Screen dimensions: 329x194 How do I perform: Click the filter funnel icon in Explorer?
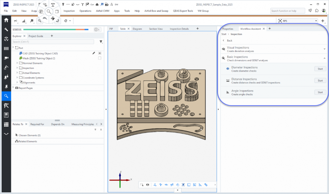click(101, 42)
